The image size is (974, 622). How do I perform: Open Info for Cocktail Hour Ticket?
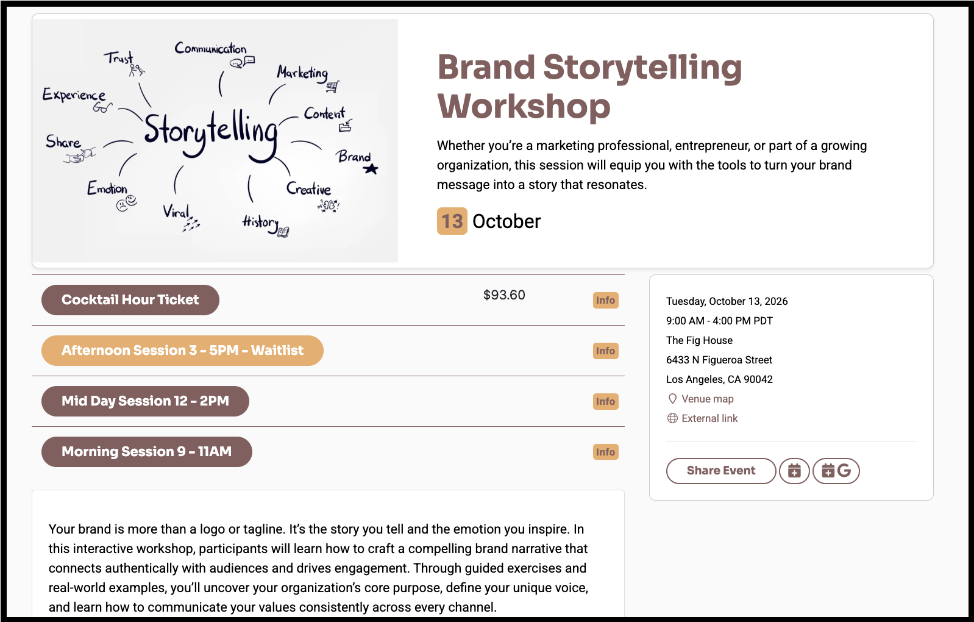point(605,300)
